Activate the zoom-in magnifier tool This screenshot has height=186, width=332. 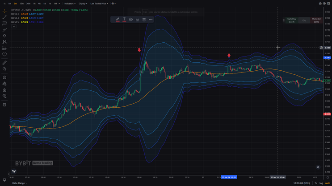point(4,69)
